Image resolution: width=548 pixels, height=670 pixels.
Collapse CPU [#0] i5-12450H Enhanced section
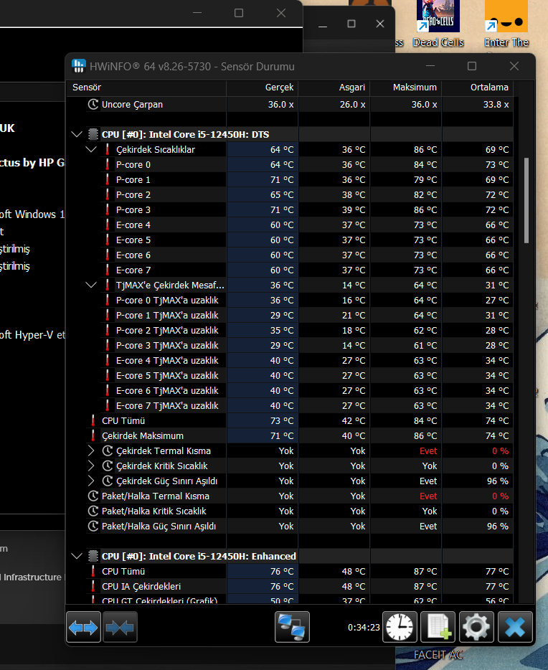77,556
